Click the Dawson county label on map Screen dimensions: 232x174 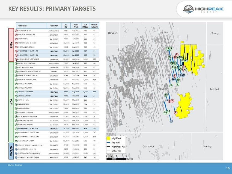112,33
